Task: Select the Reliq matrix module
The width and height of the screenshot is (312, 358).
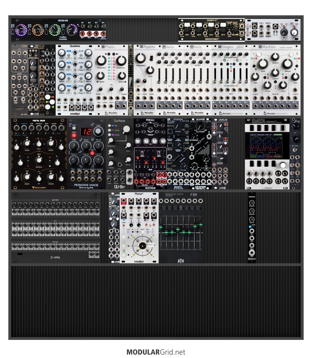Action: 56,228
